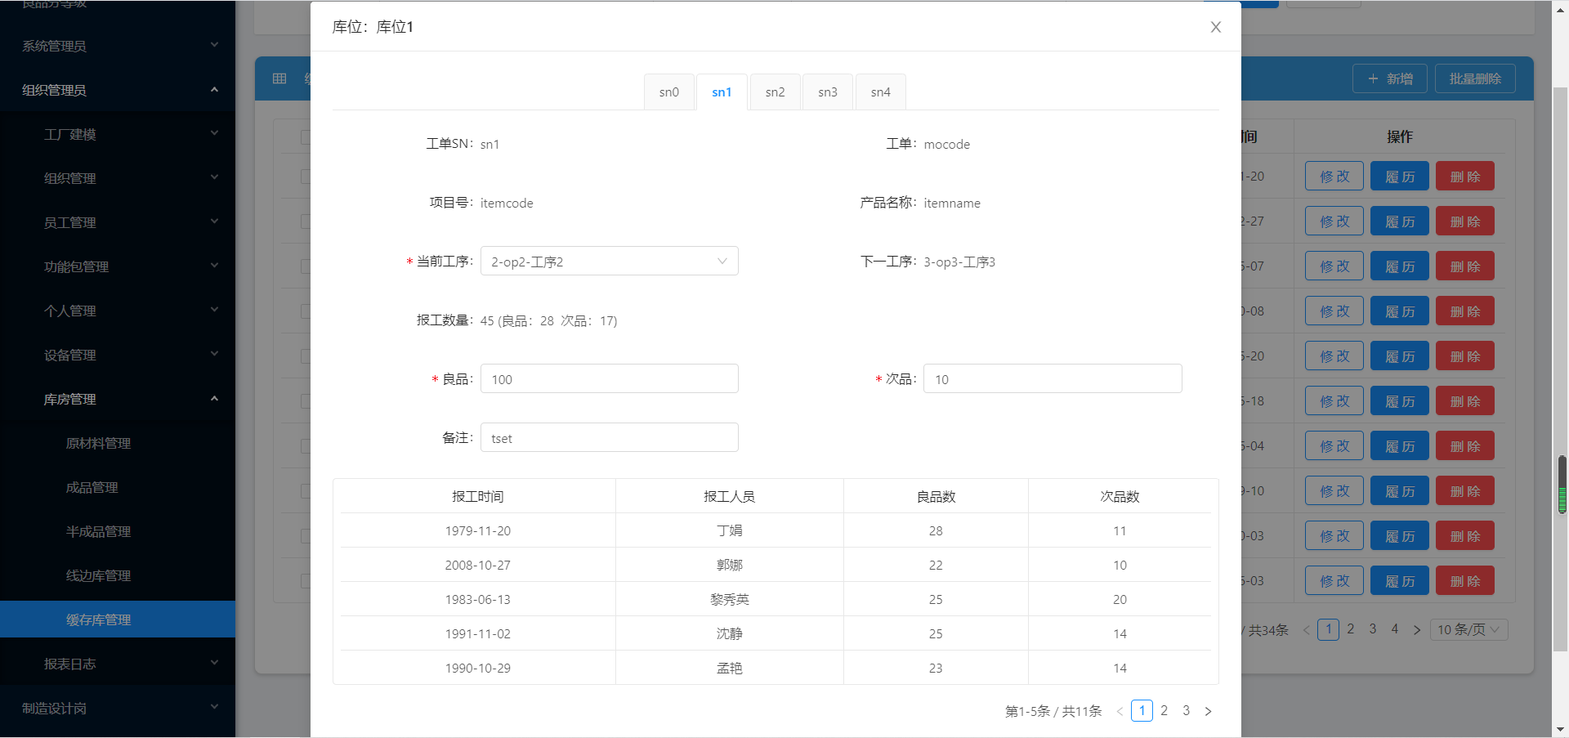Click 修改 in the first table row

pos(1334,177)
